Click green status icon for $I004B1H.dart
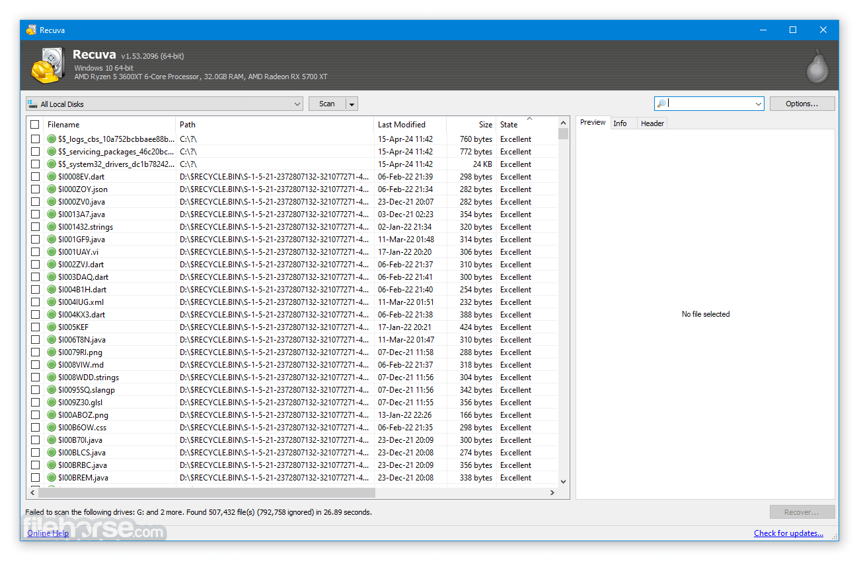This screenshot has width=859, height=561. click(52, 290)
